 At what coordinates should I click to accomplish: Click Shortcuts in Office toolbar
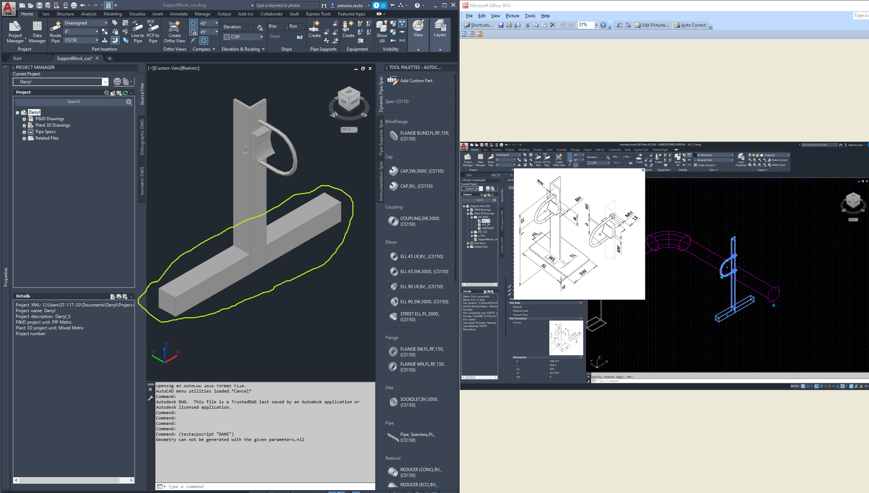pyautogui.click(x=478, y=25)
